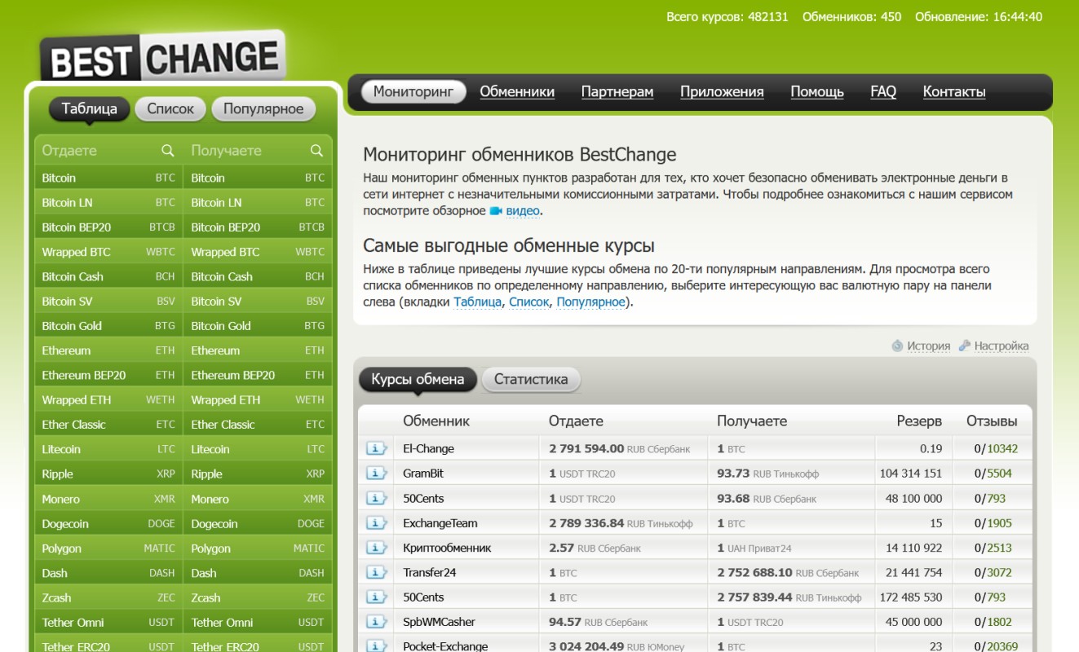Click the info icon for Pocket-Exchange
This screenshot has height=652, width=1079.
376,645
